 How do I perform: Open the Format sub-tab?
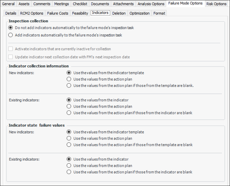(159, 13)
